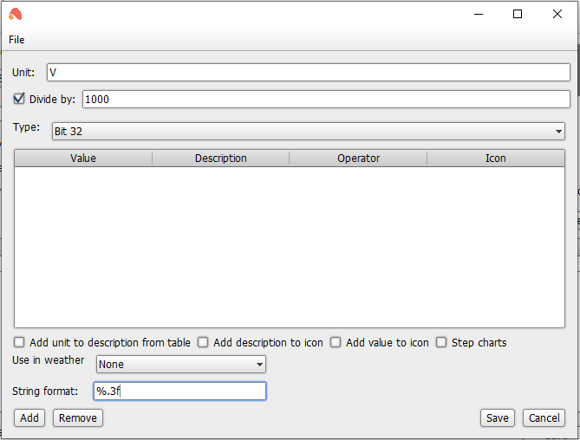This screenshot has width=580, height=440.
Task: Expand the Use in weather dropdown
Action: pos(181,365)
